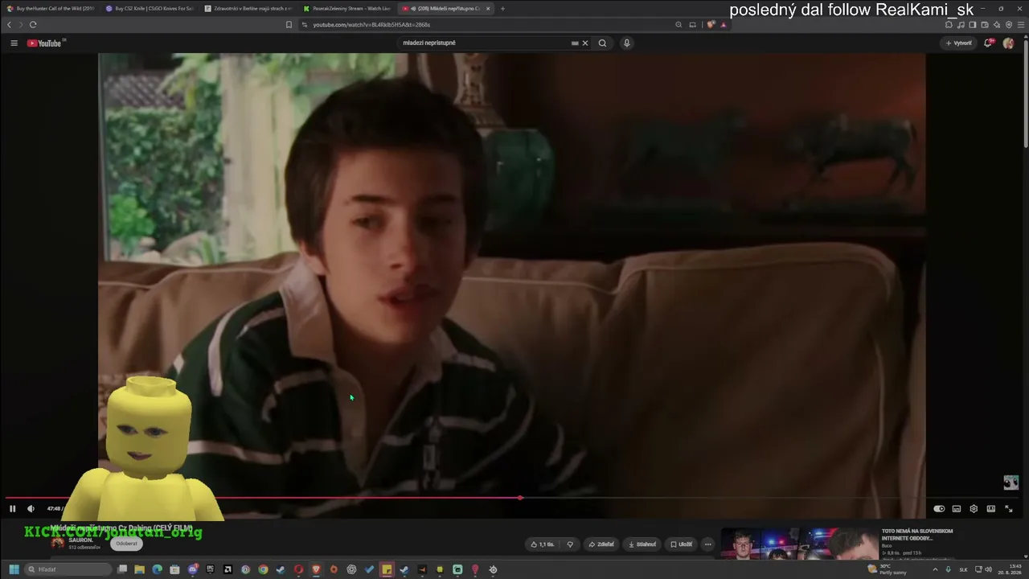Enter fullscreen video mode
Image resolution: width=1029 pixels, height=579 pixels.
1009,508
